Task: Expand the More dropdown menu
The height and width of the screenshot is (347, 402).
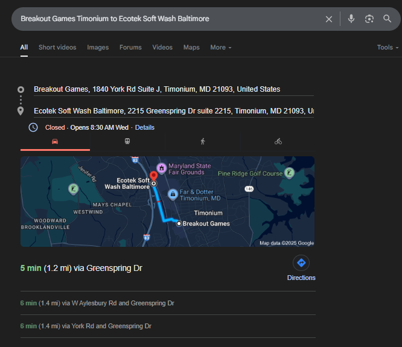Action: point(221,48)
